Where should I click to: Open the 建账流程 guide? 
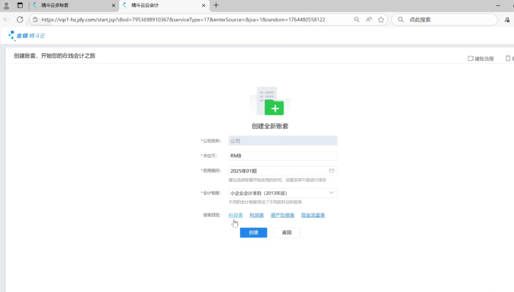point(481,59)
